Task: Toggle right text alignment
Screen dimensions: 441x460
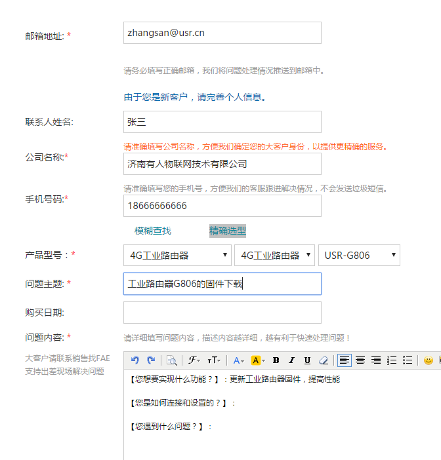Action: pyautogui.click(x=376, y=360)
